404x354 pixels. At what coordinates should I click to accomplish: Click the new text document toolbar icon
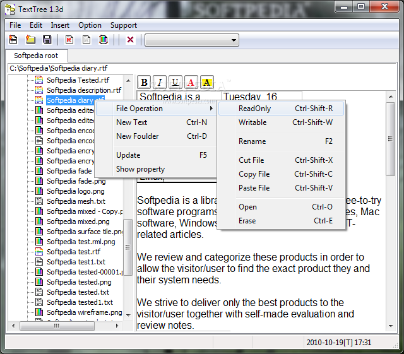13,40
